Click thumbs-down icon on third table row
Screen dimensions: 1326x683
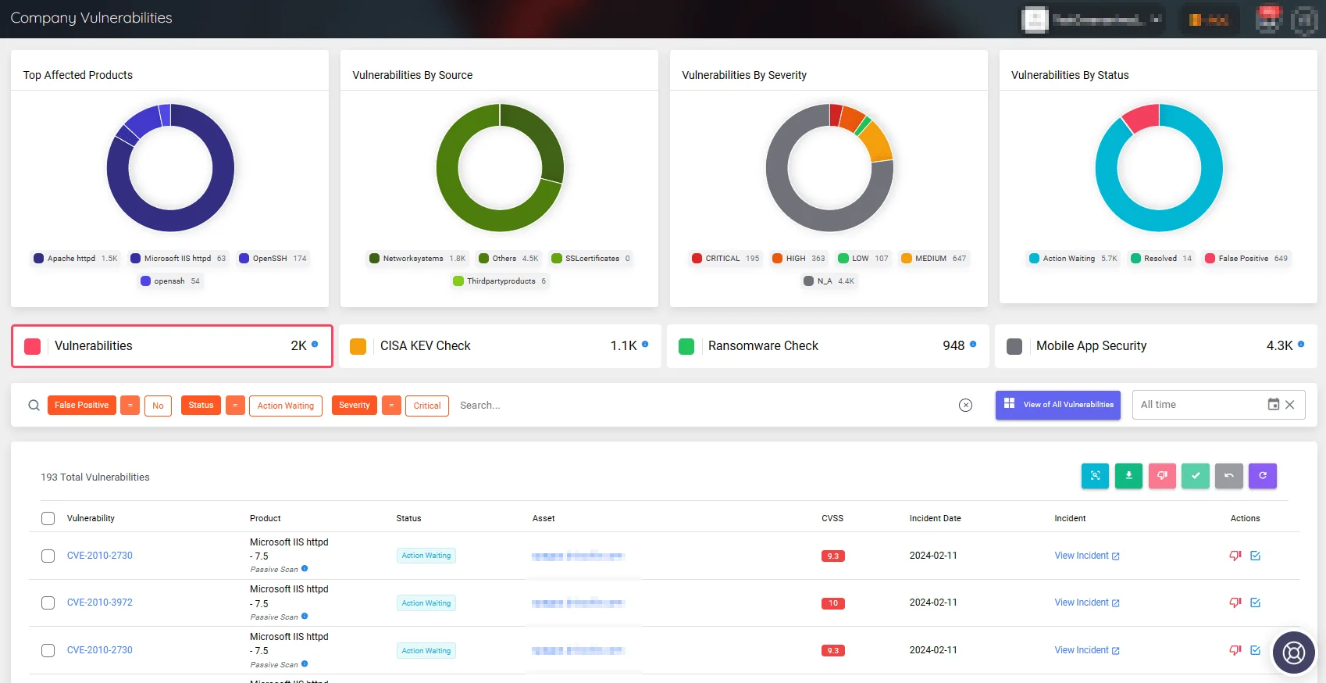(1235, 650)
